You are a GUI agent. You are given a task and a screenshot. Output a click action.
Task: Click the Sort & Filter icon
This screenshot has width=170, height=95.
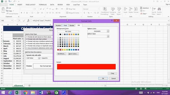[154, 9]
